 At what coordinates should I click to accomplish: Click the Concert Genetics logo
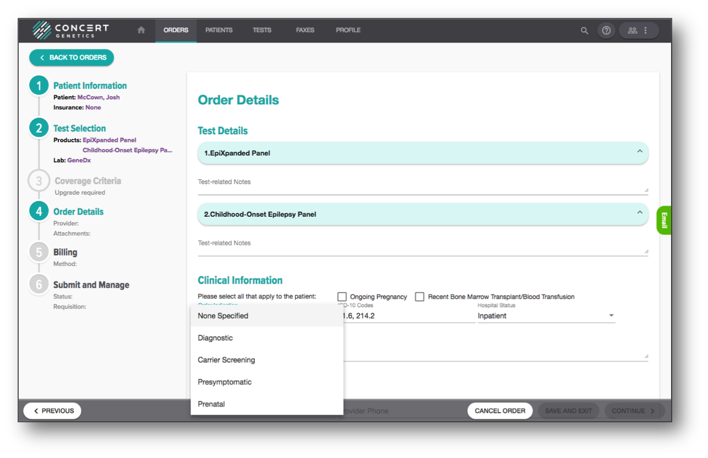71,30
